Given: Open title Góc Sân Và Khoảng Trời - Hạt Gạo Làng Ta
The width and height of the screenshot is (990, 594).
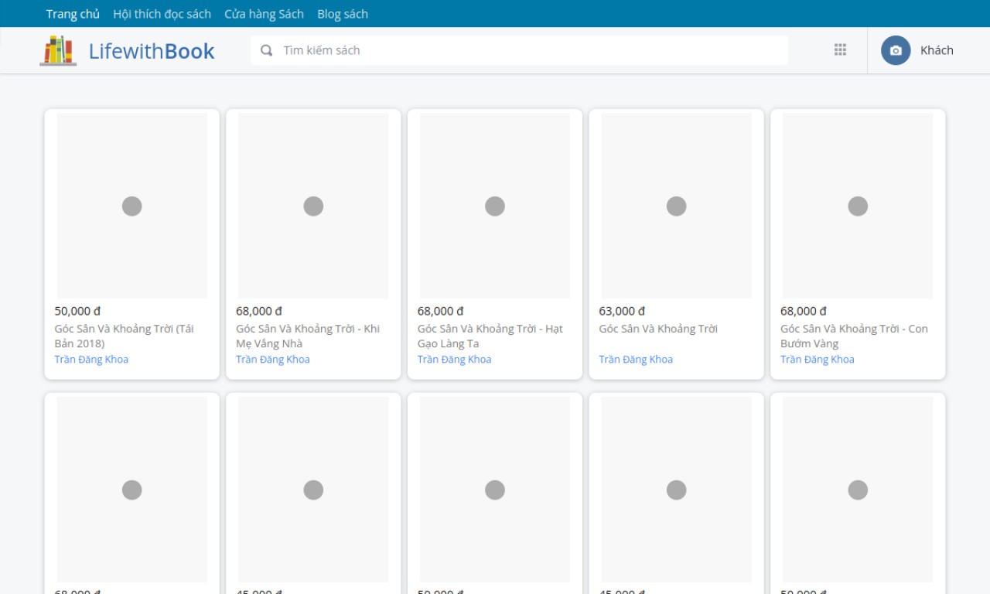Looking at the screenshot, I should (490, 336).
